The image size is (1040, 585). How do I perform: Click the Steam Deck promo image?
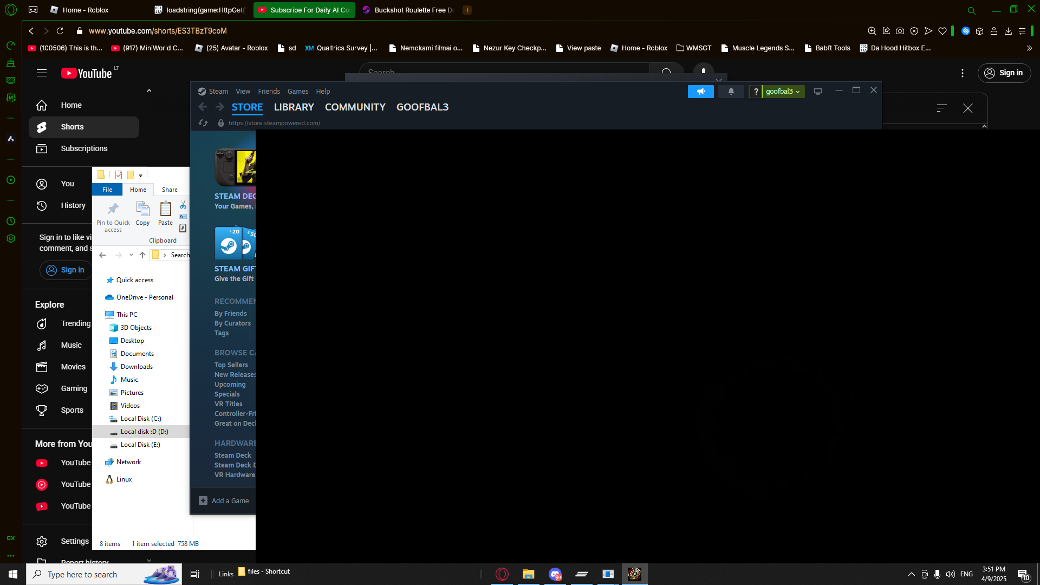tap(235, 167)
